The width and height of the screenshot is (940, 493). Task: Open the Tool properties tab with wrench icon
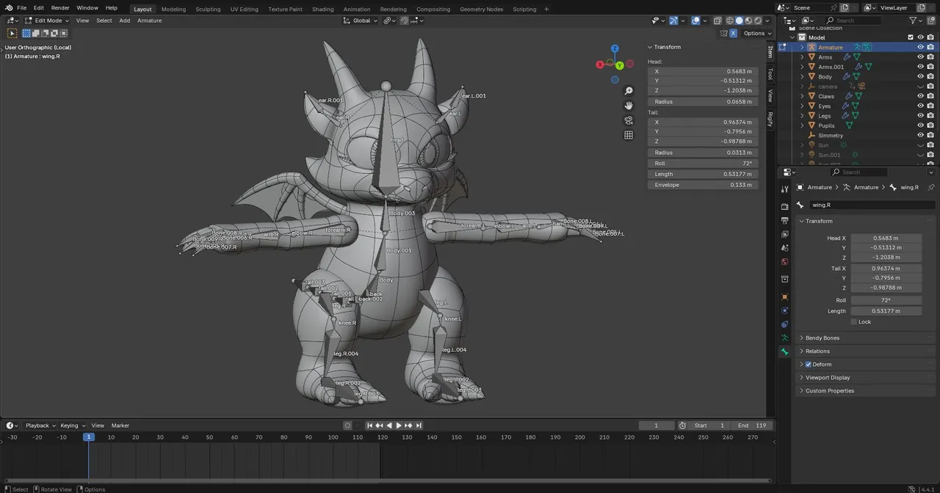pos(785,189)
